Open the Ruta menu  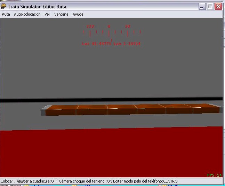6,14
